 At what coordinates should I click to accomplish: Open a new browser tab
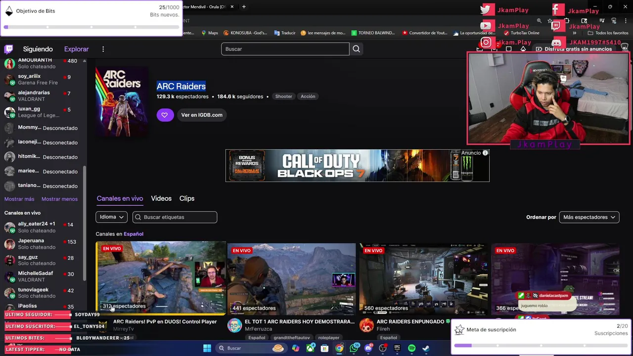[244, 7]
